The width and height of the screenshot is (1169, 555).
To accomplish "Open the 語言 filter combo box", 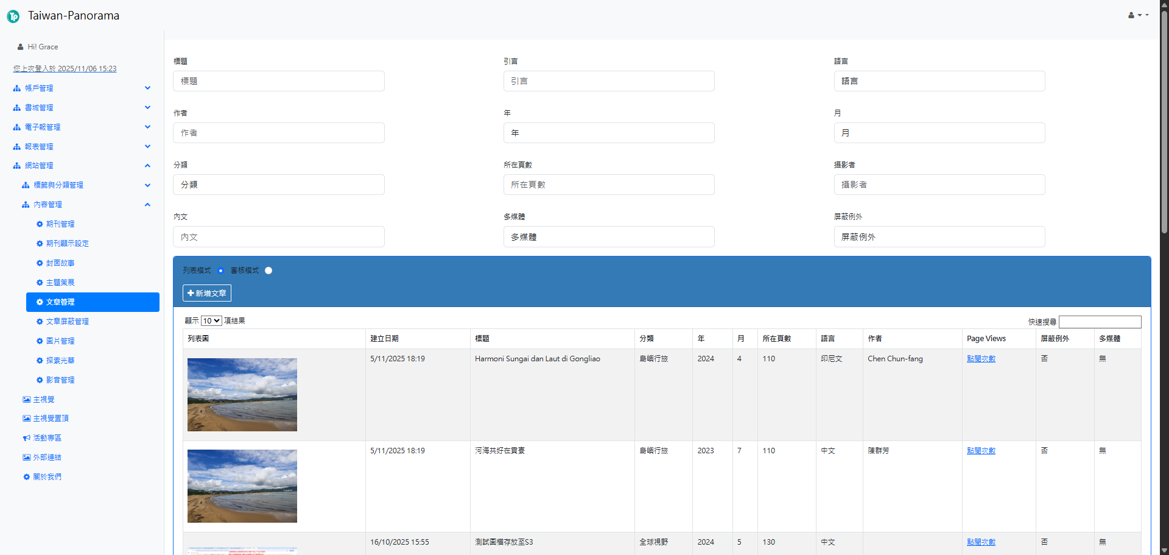I will (x=939, y=81).
